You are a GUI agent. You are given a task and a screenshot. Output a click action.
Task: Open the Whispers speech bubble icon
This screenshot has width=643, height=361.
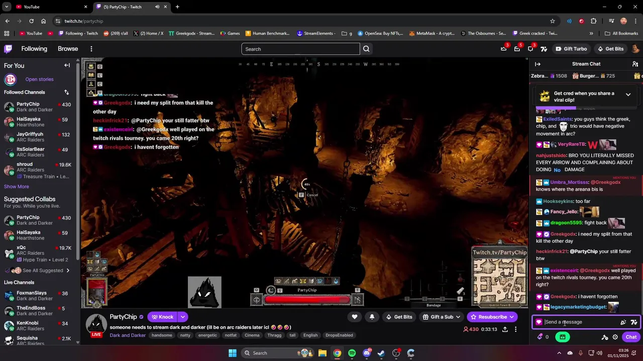point(530,49)
